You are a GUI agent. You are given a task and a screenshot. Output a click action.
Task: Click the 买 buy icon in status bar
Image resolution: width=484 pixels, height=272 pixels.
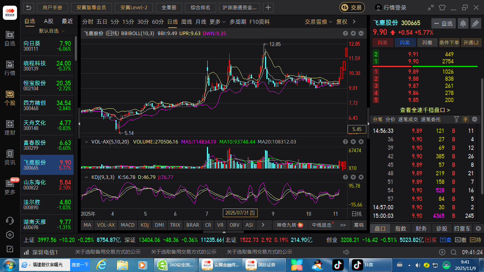click(x=431, y=240)
